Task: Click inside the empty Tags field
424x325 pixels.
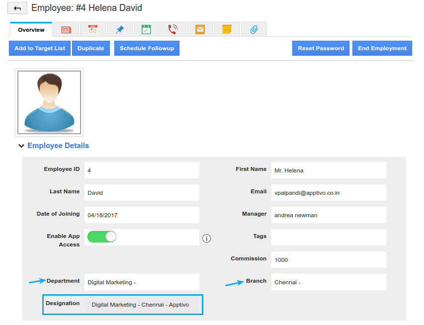Action: coord(328,237)
